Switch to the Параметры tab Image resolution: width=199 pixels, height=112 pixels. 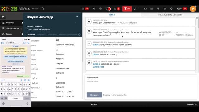tap(52, 35)
